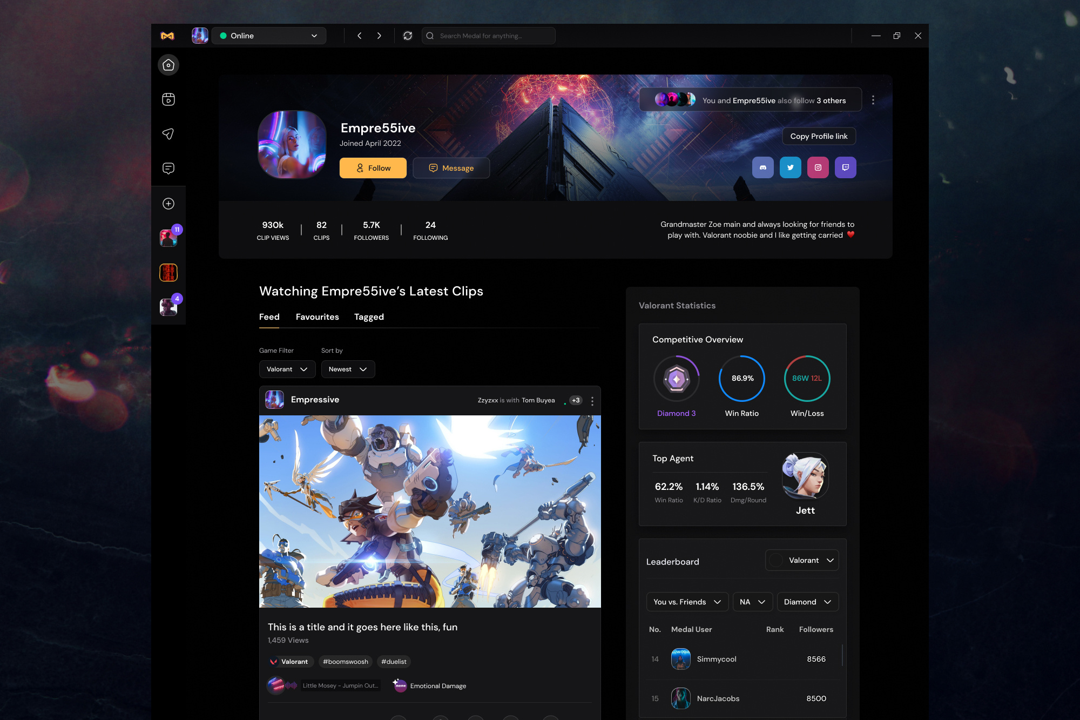Open the Discord social link
The height and width of the screenshot is (720, 1080).
pos(763,167)
